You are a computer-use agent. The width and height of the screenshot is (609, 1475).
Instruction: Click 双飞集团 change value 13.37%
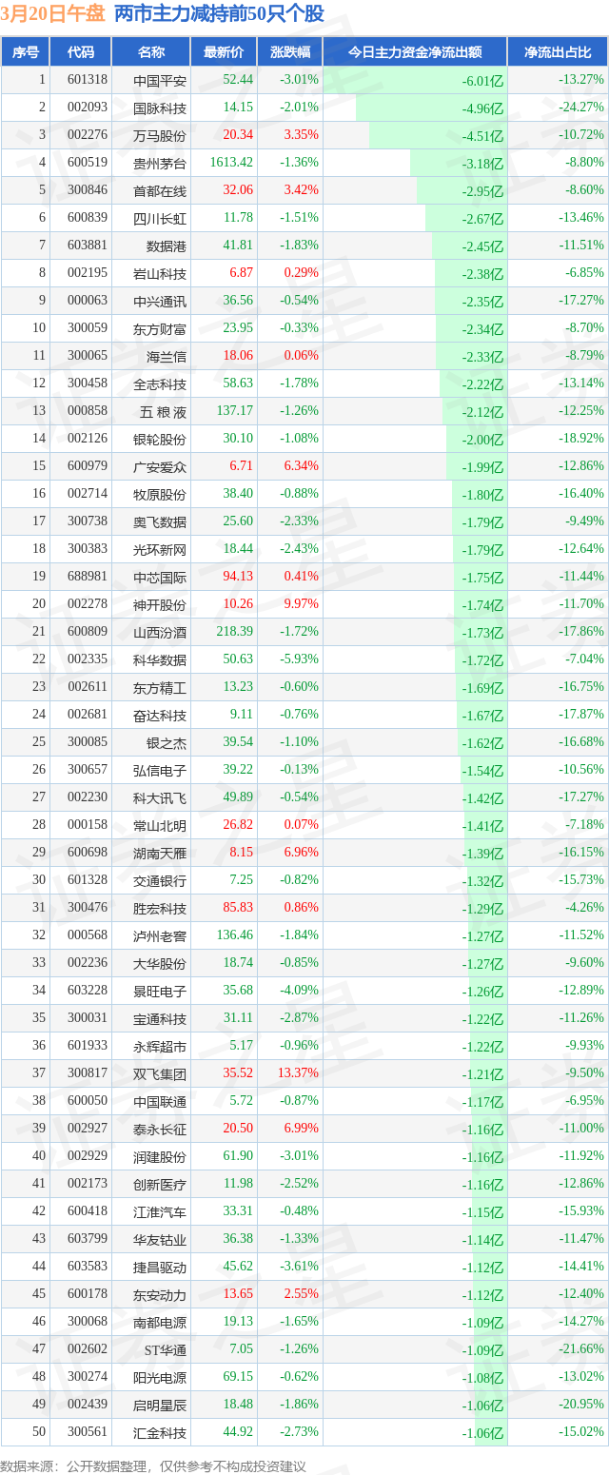pyautogui.click(x=298, y=1073)
